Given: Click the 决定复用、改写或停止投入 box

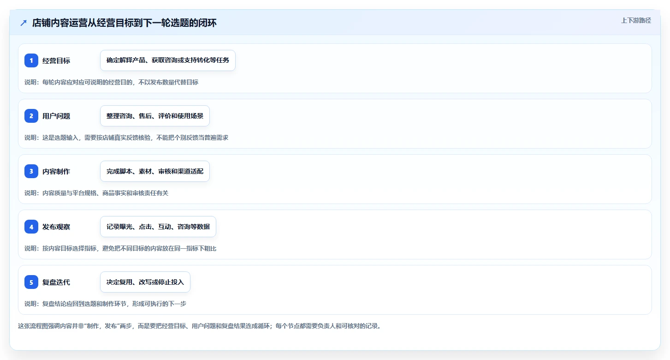Looking at the screenshot, I should pyautogui.click(x=145, y=282).
